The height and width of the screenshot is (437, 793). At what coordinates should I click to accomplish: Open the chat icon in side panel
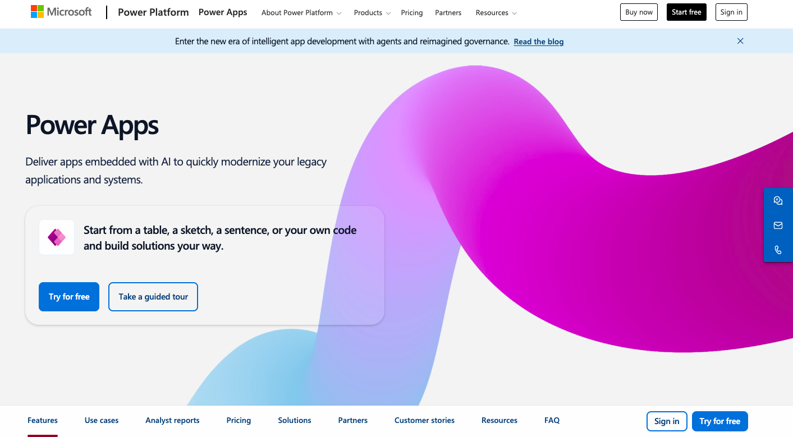[778, 201]
